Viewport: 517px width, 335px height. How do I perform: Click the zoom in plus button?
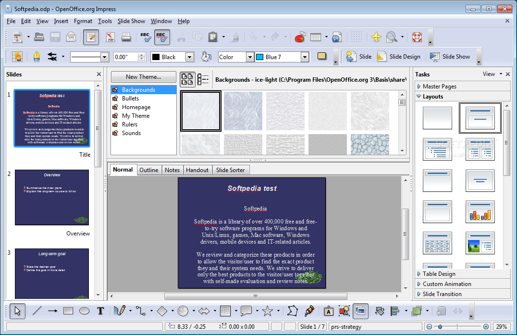pos(486,326)
